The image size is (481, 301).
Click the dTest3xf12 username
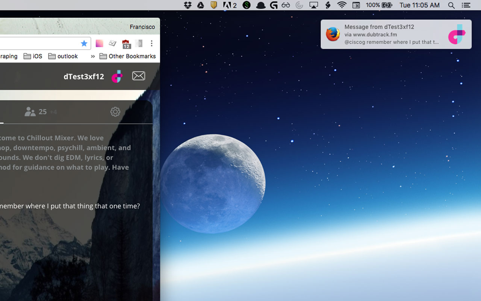(x=83, y=76)
